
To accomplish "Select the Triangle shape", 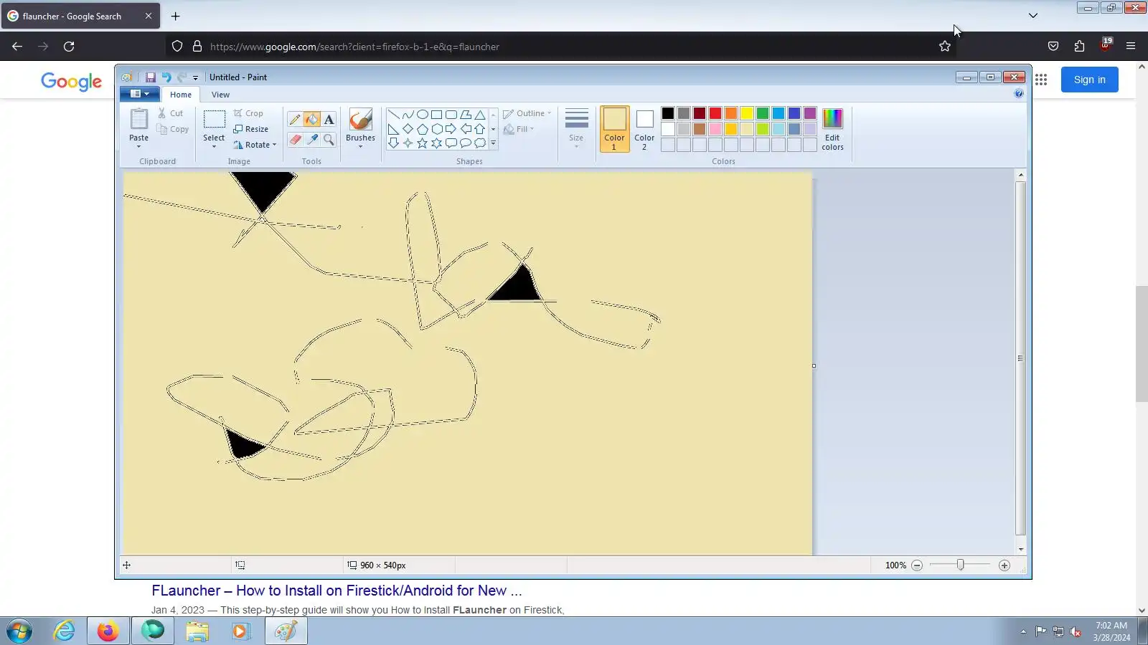I will 479,115.
